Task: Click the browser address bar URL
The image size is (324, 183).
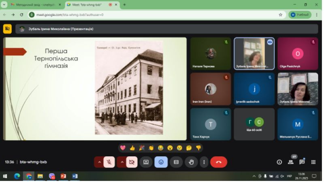Action: pyautogui.click(x=154, y=15)
